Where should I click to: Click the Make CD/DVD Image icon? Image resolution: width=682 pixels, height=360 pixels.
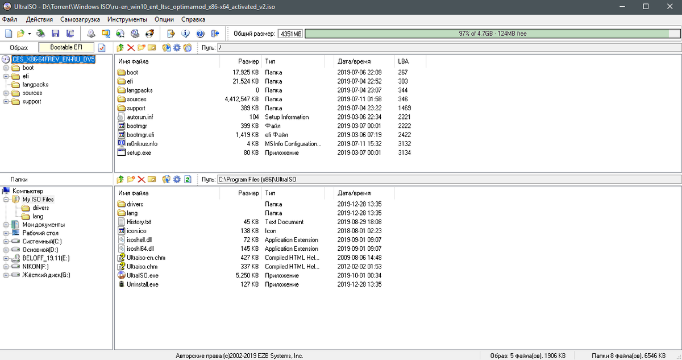[91, 34]
